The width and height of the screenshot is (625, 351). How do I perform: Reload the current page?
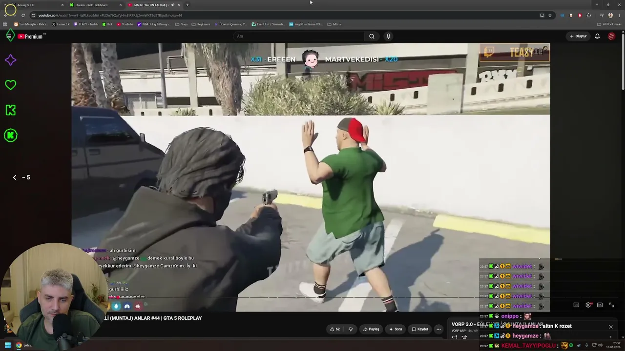(23, 15)
